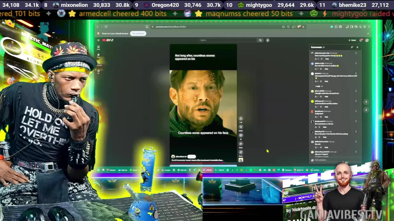This screenshot has width=394, height=221.
Task: Open options menu for 'didn't even do anything' comment
Action: [x=356, y=63]
